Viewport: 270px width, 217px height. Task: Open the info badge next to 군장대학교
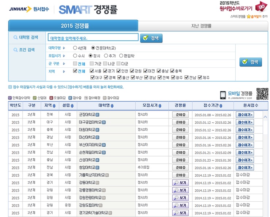click(x=97, y=114)
